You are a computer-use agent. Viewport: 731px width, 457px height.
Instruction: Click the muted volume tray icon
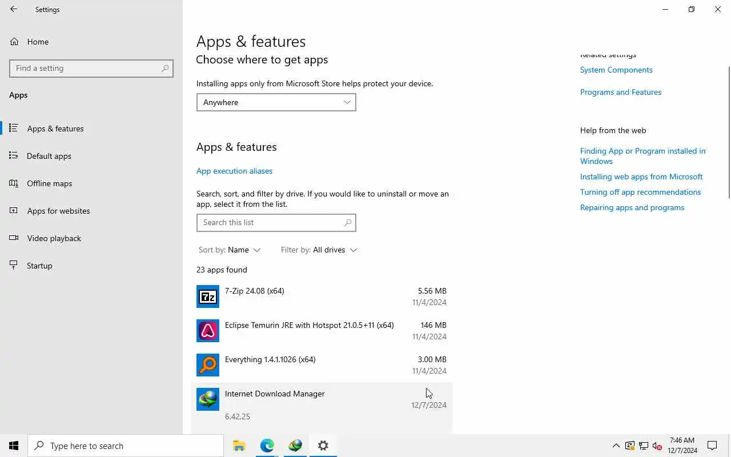coord(657,446)
